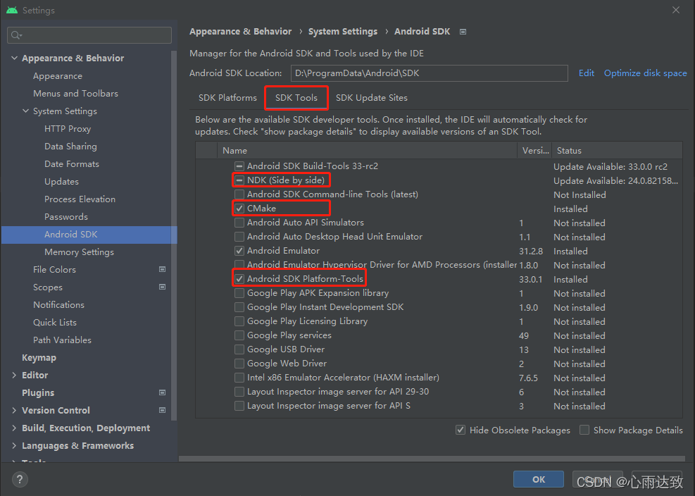The image size is (695, 496).
Task: Toggle the NDK (Side by side) checkbox
Action: click(x=239, y=180)
